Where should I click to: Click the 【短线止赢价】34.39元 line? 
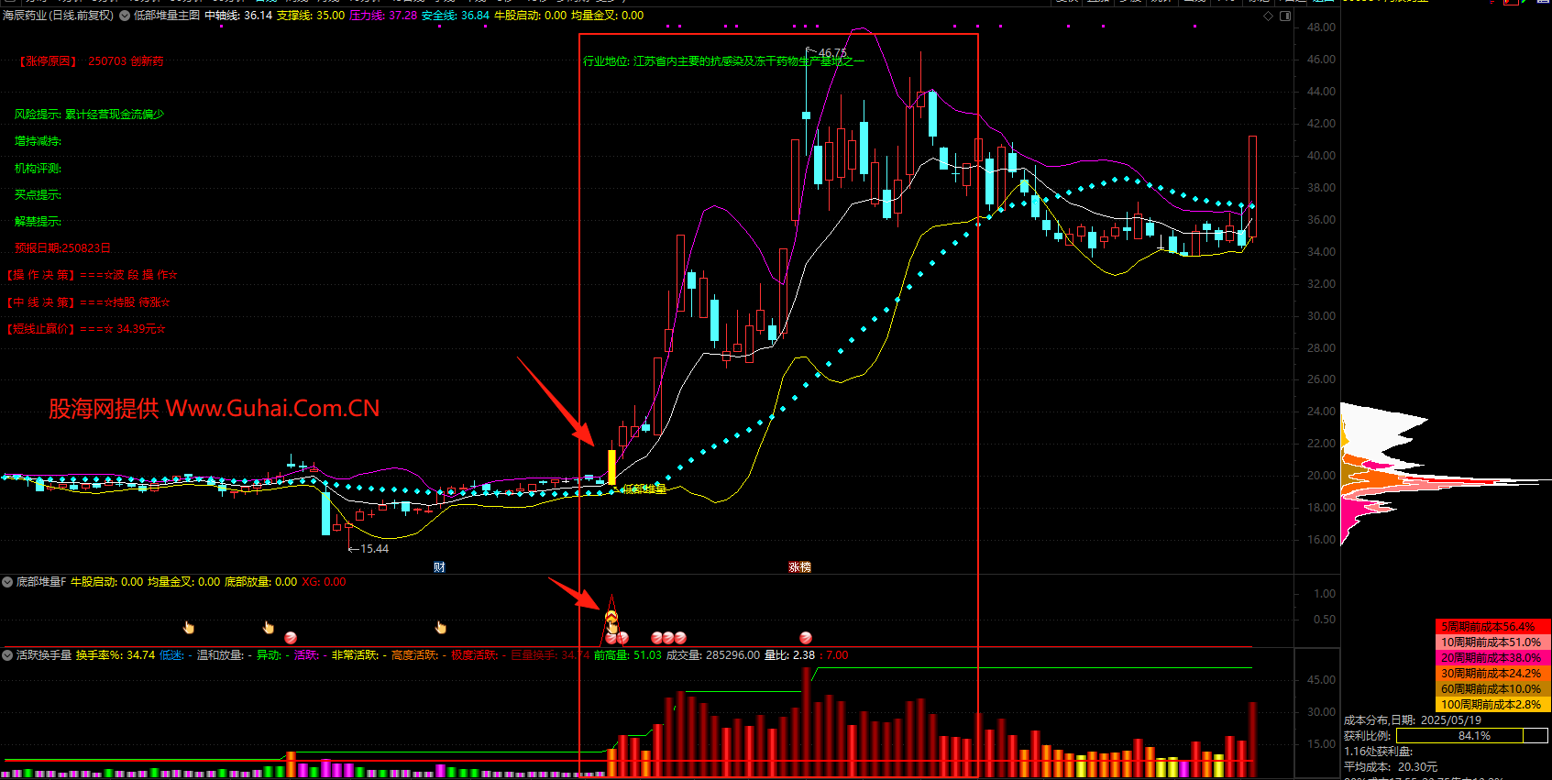[x=86, y=329]
